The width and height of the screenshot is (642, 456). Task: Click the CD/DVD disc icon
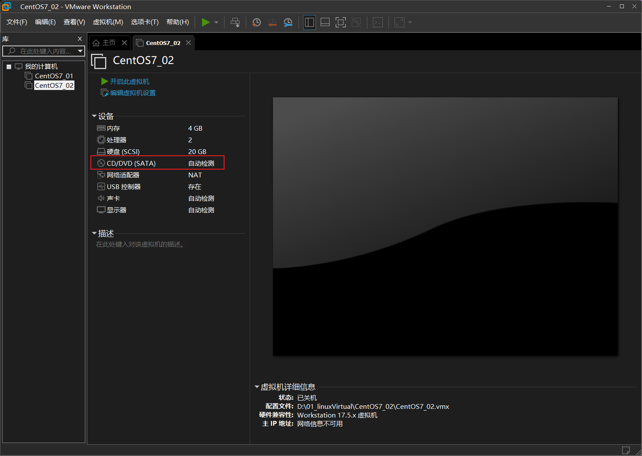(x=101, y=163)
